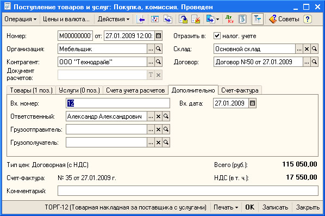Open the document structure icon
325x216 pixels.
[x=242, y=19]
